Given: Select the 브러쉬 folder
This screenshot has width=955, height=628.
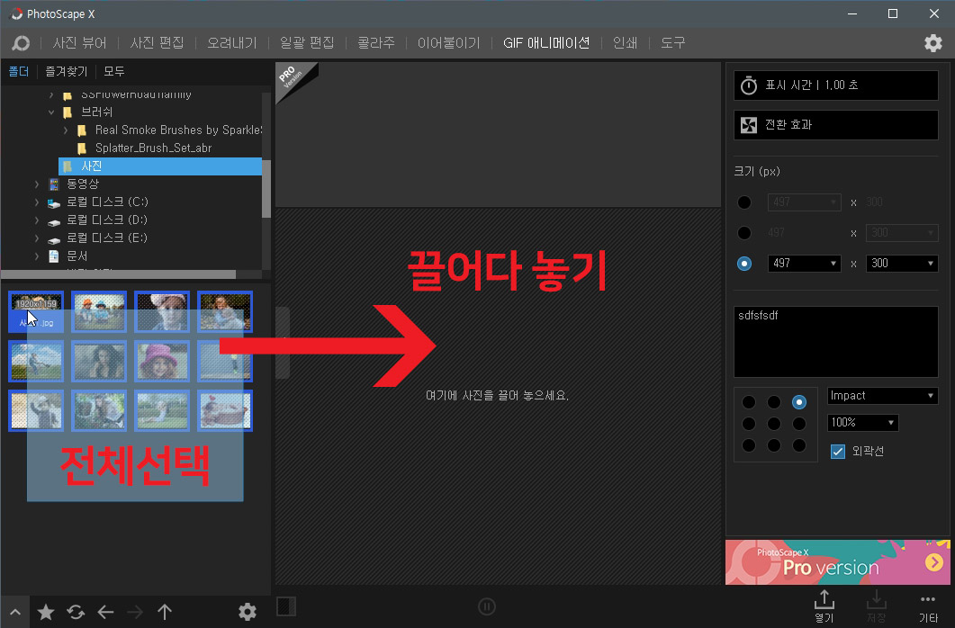Looking at the screenshot, I should (x=97, y=112).
